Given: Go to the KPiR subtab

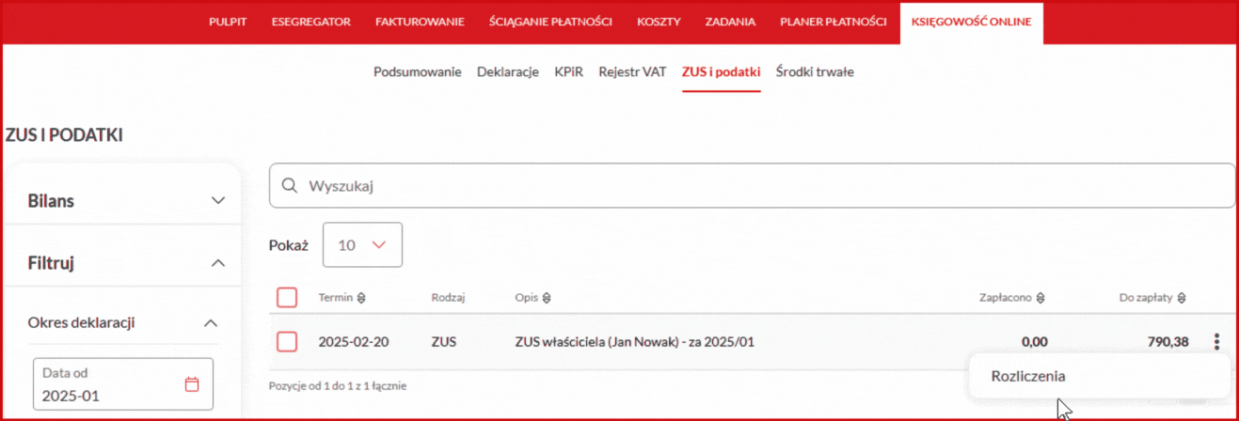Looking at the screenshot, I should (569, 71).
